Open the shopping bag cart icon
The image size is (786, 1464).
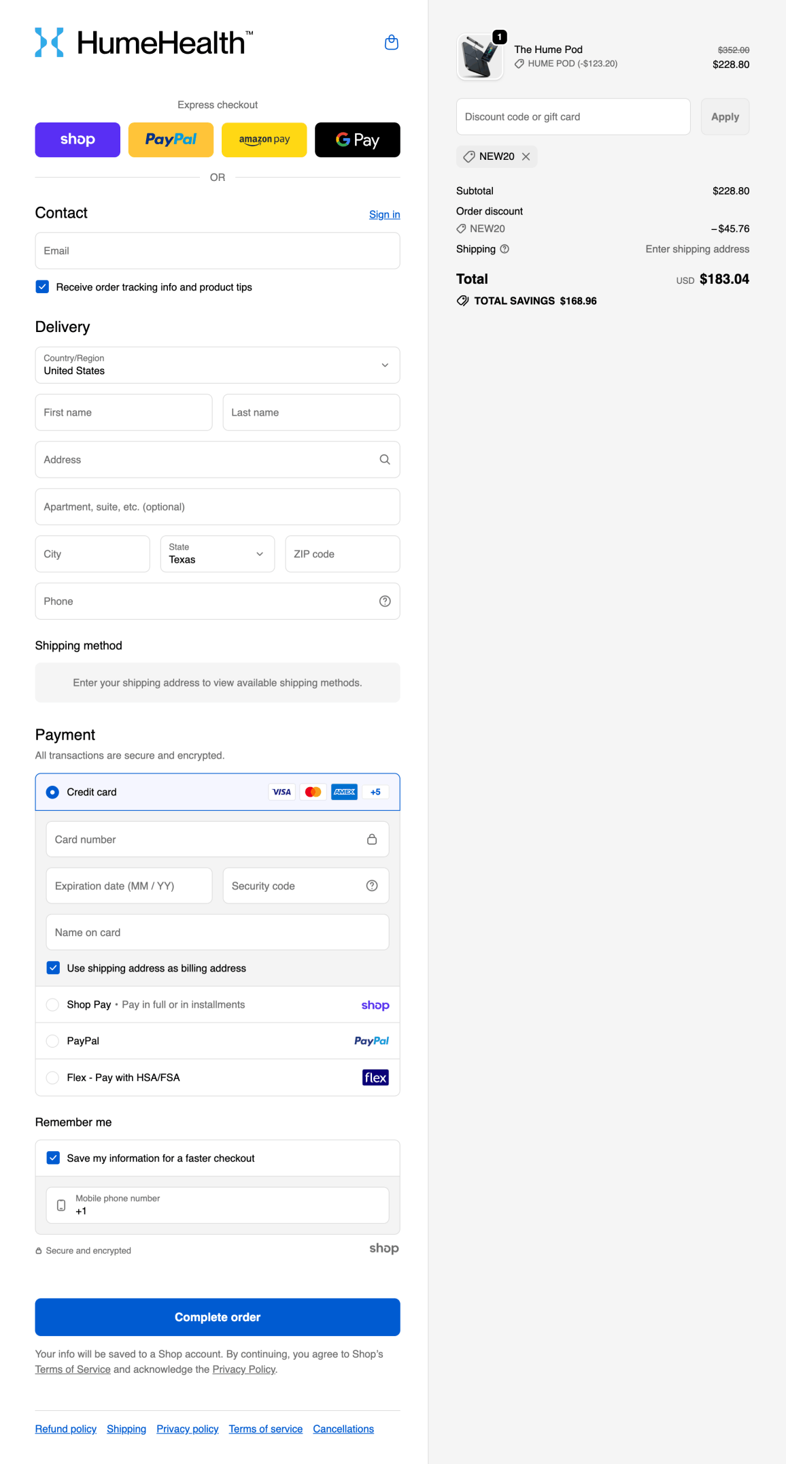point(392,43)
